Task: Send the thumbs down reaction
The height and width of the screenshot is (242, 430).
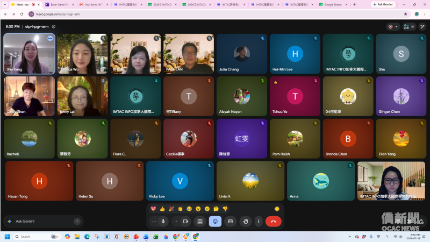Action: [225, 209]
